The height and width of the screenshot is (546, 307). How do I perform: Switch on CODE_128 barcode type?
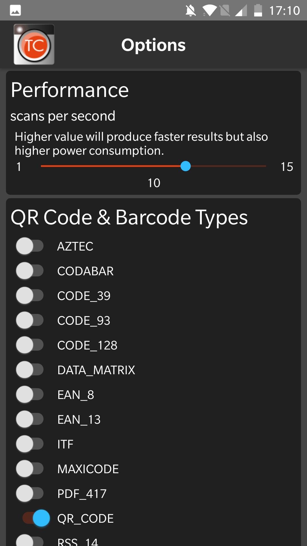pyautogui.click(x=30, y=345)
